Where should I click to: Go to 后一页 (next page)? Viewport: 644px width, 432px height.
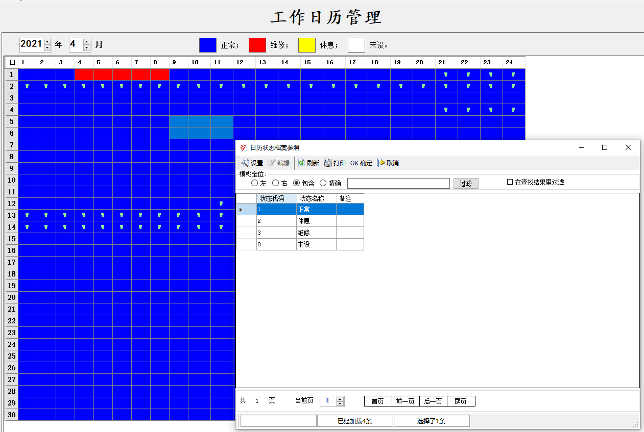[433, 401]
